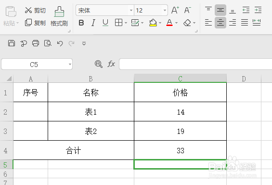Image resolution: width=272 pixels, height=185 pixels.
Task: Open the font size 12 dropdown
Action: click(165, 10)
